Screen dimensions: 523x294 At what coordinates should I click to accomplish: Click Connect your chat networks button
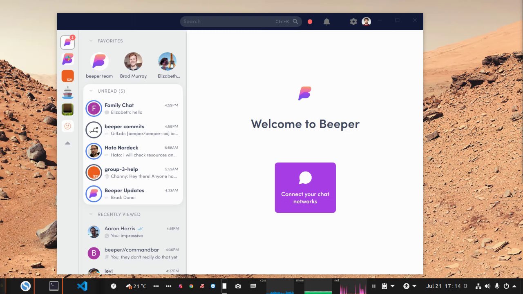(305, 187)
